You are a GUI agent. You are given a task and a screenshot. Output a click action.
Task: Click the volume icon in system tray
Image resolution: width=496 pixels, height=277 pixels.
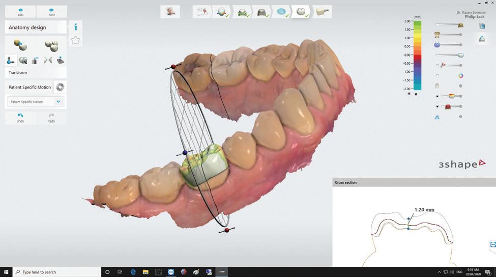[452, 272]
